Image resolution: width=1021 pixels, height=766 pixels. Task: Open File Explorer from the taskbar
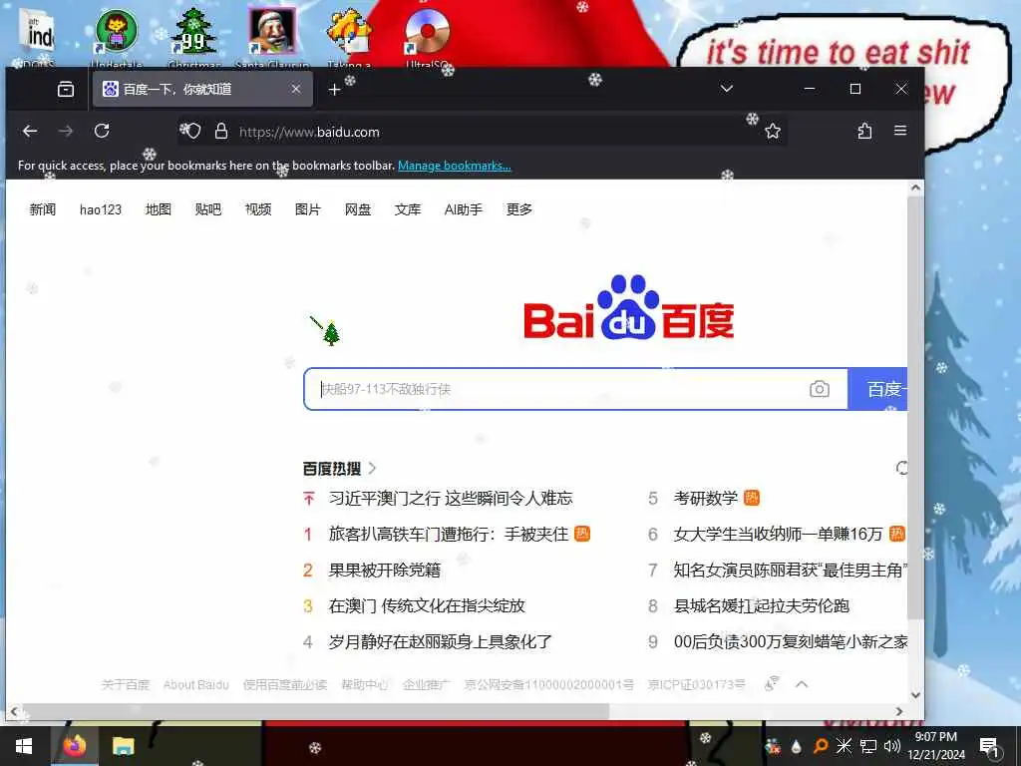coord(123,746)
